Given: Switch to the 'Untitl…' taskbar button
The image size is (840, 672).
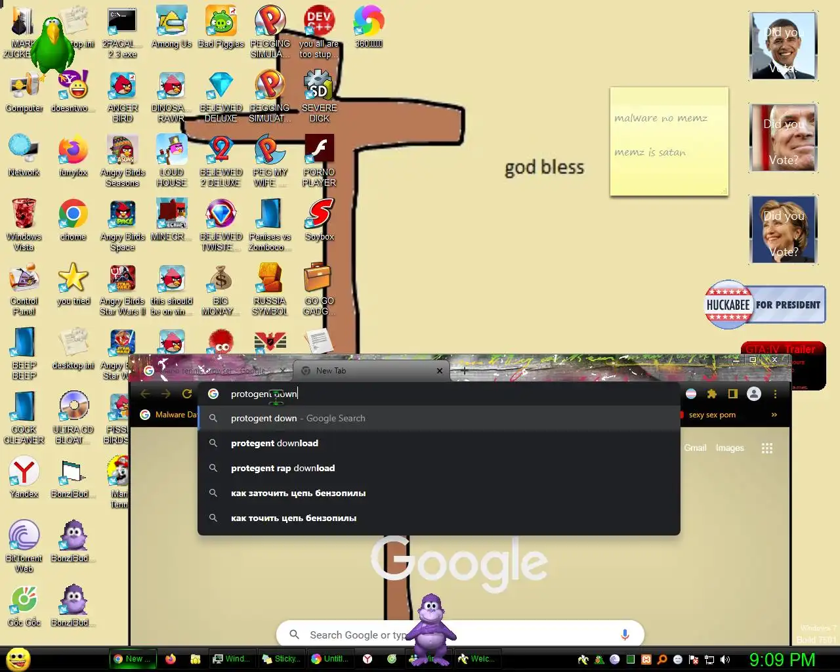Looking at the screenshot, I should [330, 659].
